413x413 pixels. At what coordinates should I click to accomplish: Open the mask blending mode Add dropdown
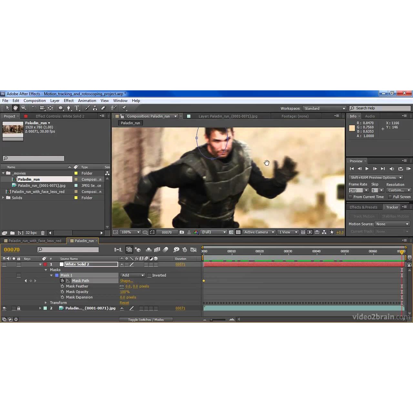[x=132, y=275]
